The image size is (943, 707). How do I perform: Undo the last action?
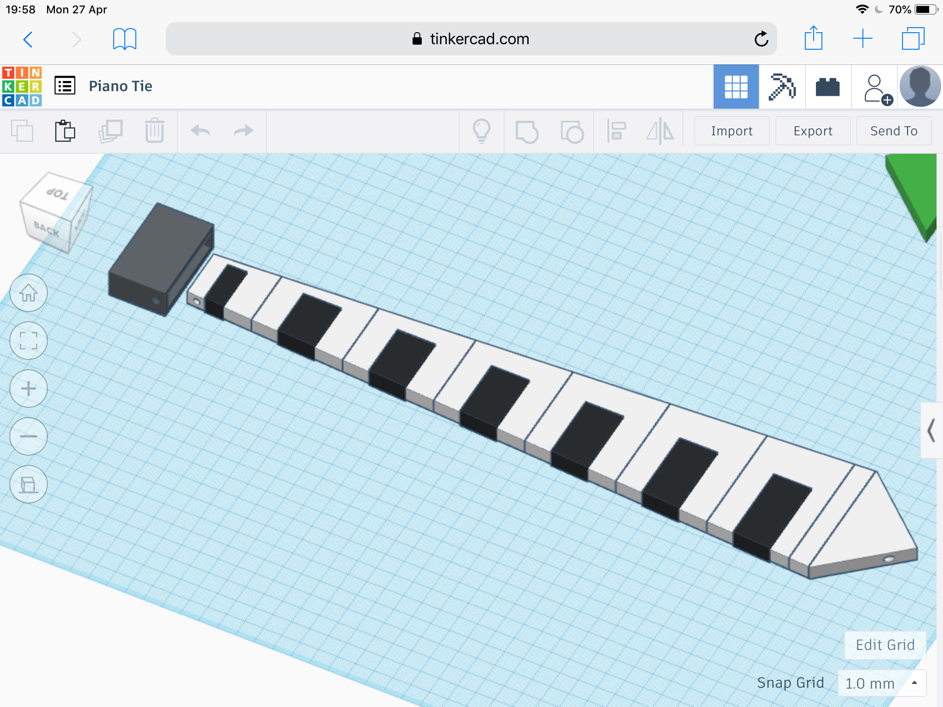pos(201,131)
